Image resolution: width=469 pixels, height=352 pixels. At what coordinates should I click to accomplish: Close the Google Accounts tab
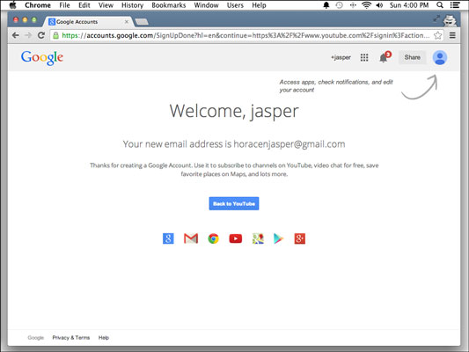coord(127,21)
